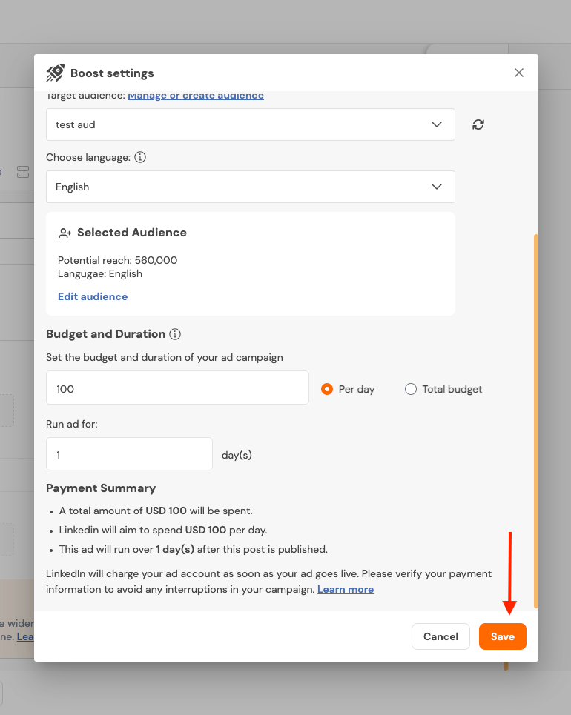
Task: Click the Payment Summary heading
Action: coord(101,488)
